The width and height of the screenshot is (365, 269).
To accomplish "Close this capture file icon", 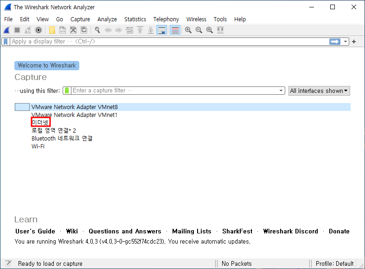I will 73,30.
